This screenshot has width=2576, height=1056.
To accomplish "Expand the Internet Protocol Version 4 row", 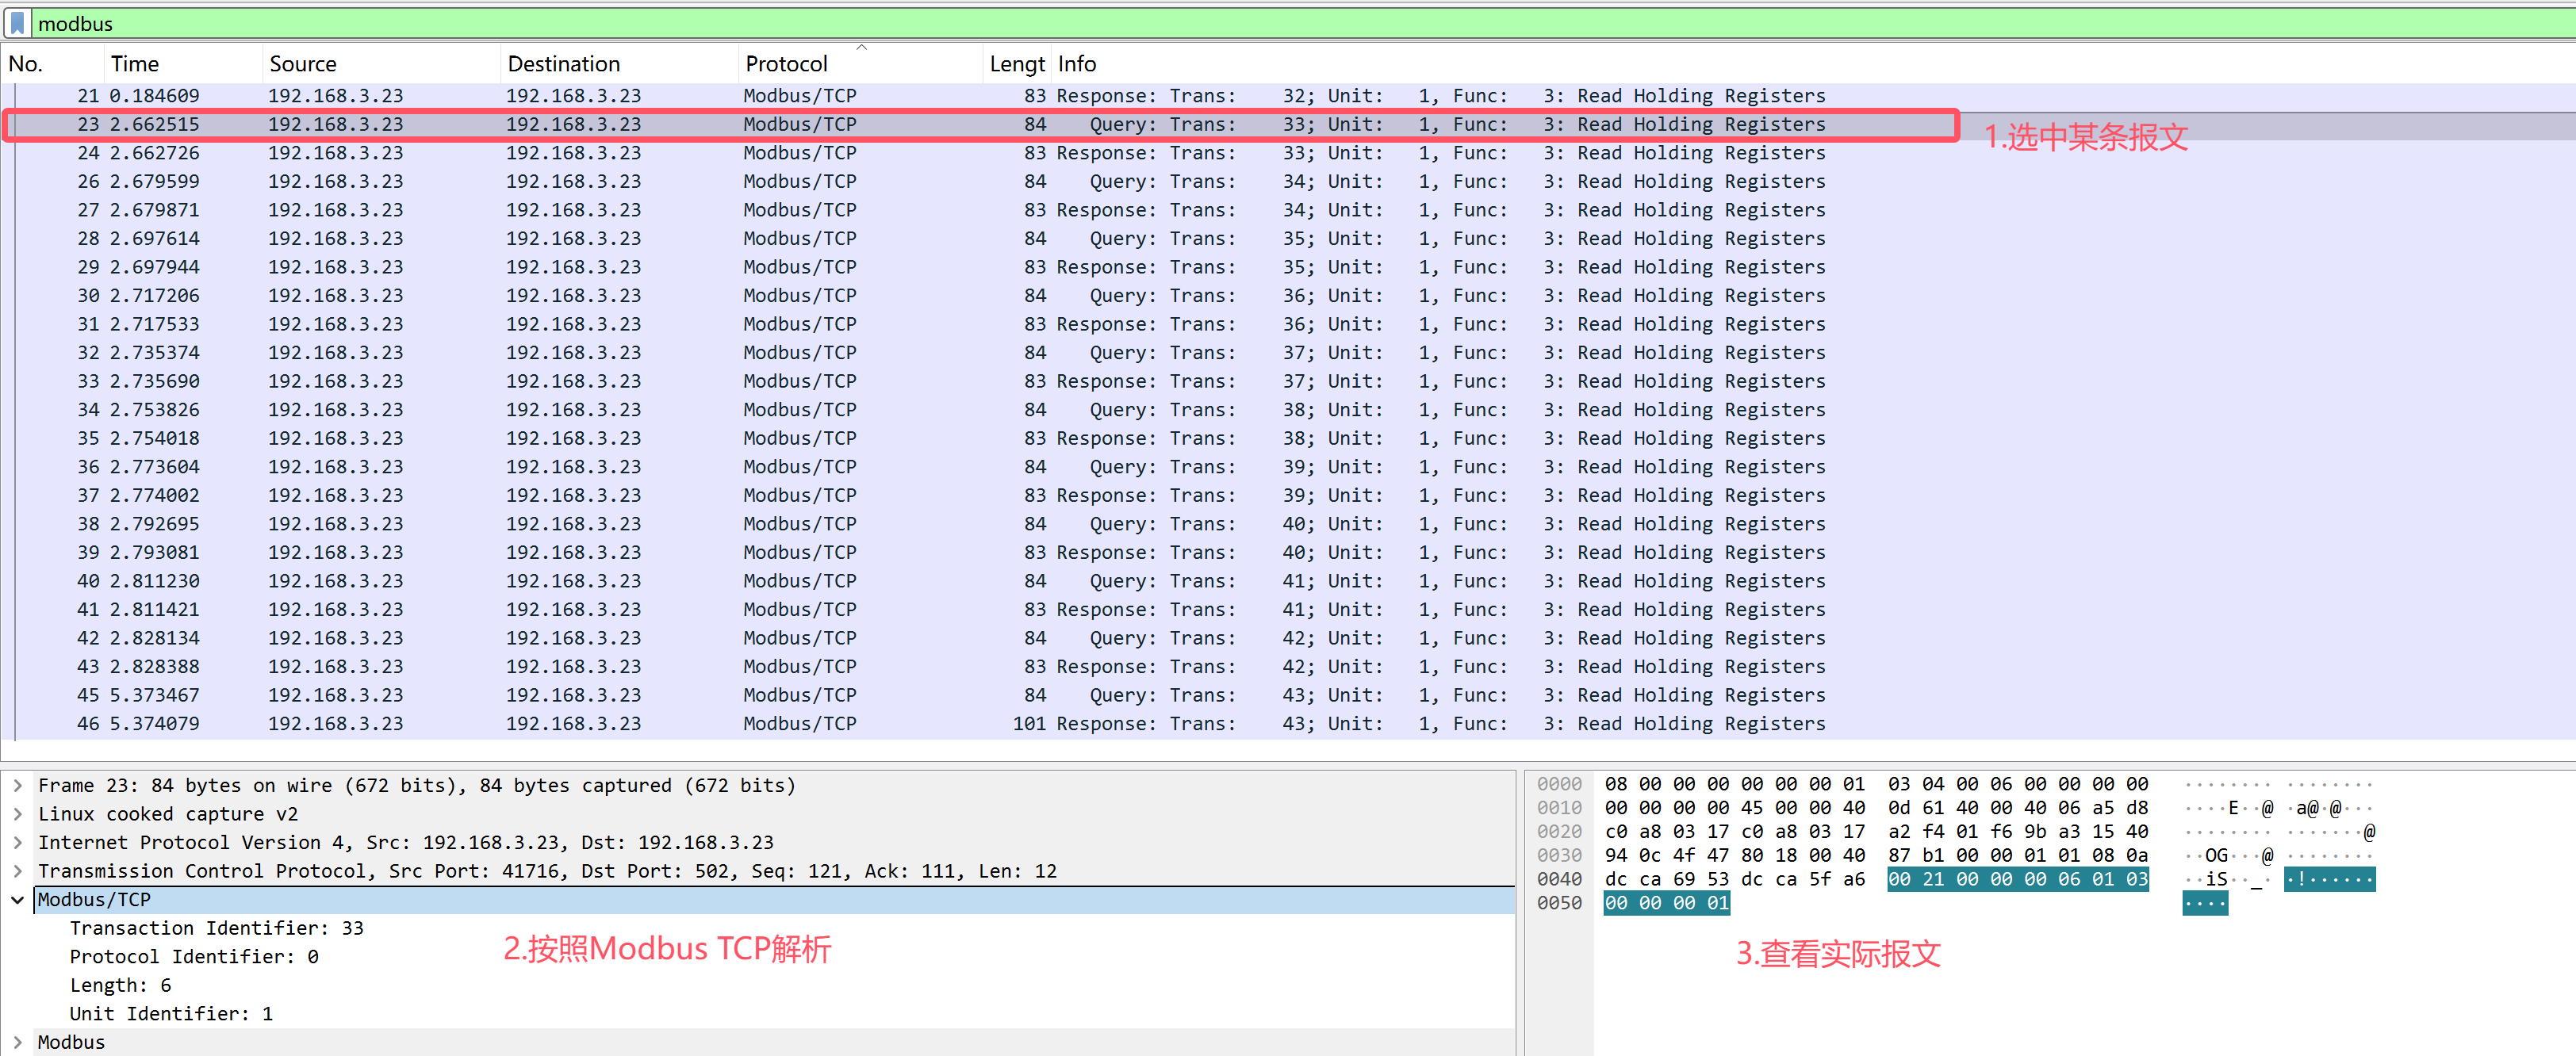I will pyautogui.click(x=18, y=843).
